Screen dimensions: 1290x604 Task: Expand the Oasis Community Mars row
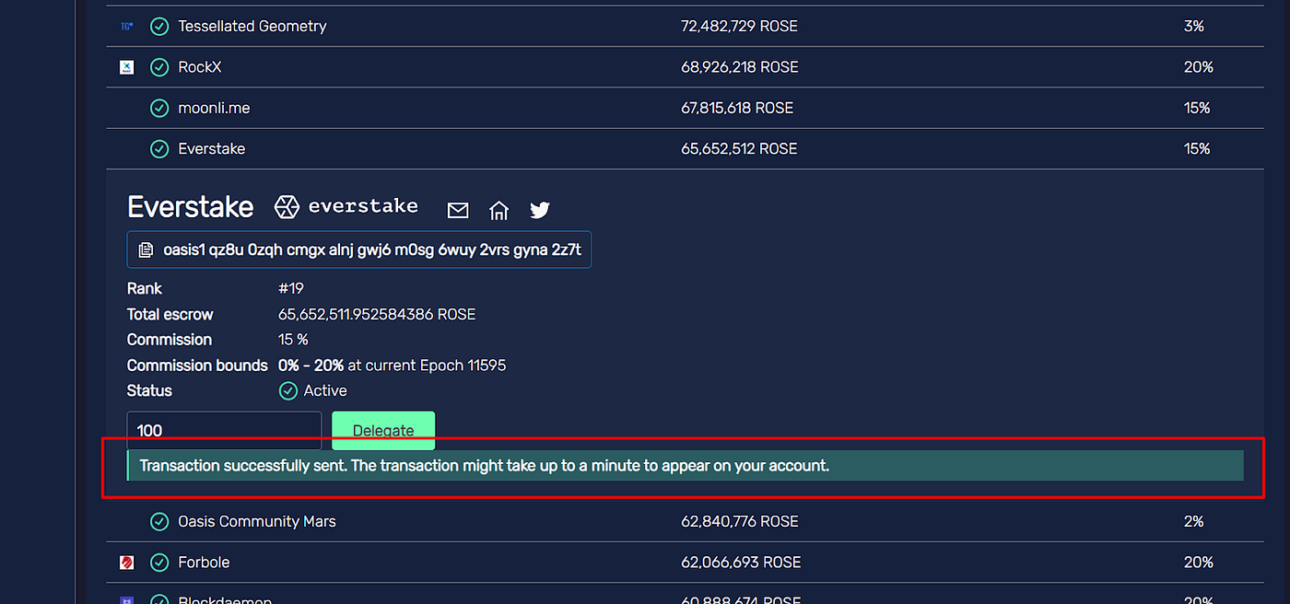point(685,521)
